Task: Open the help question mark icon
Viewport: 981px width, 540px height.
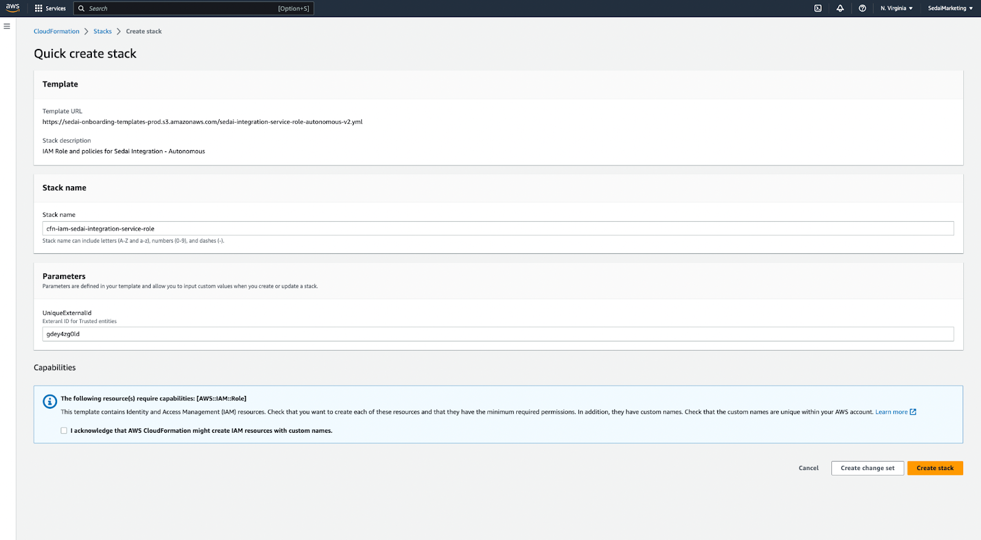Action: 862,9
